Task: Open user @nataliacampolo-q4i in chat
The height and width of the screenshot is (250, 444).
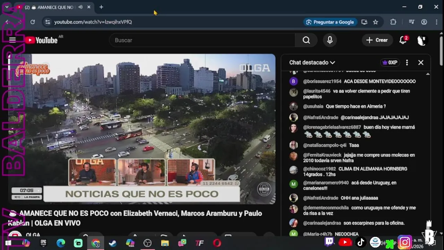Action: click(x=325, y=145)
